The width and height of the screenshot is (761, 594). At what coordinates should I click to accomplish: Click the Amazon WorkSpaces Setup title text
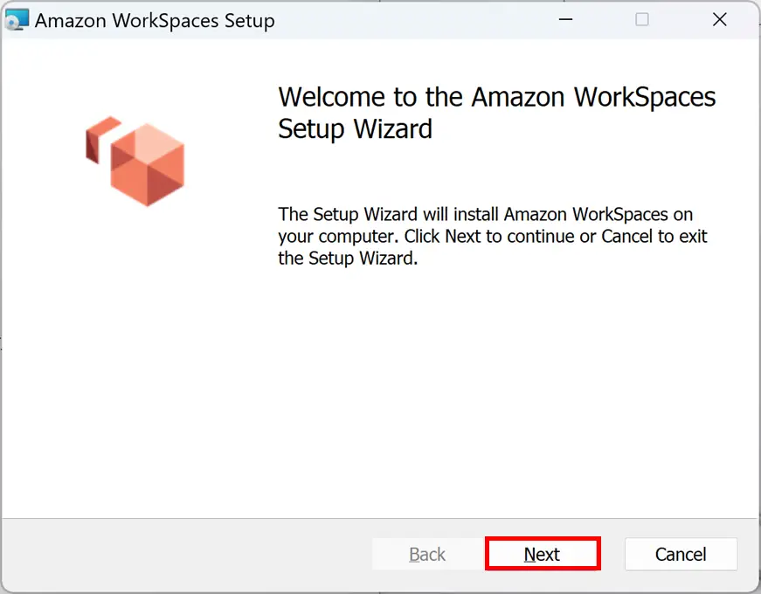155,20
